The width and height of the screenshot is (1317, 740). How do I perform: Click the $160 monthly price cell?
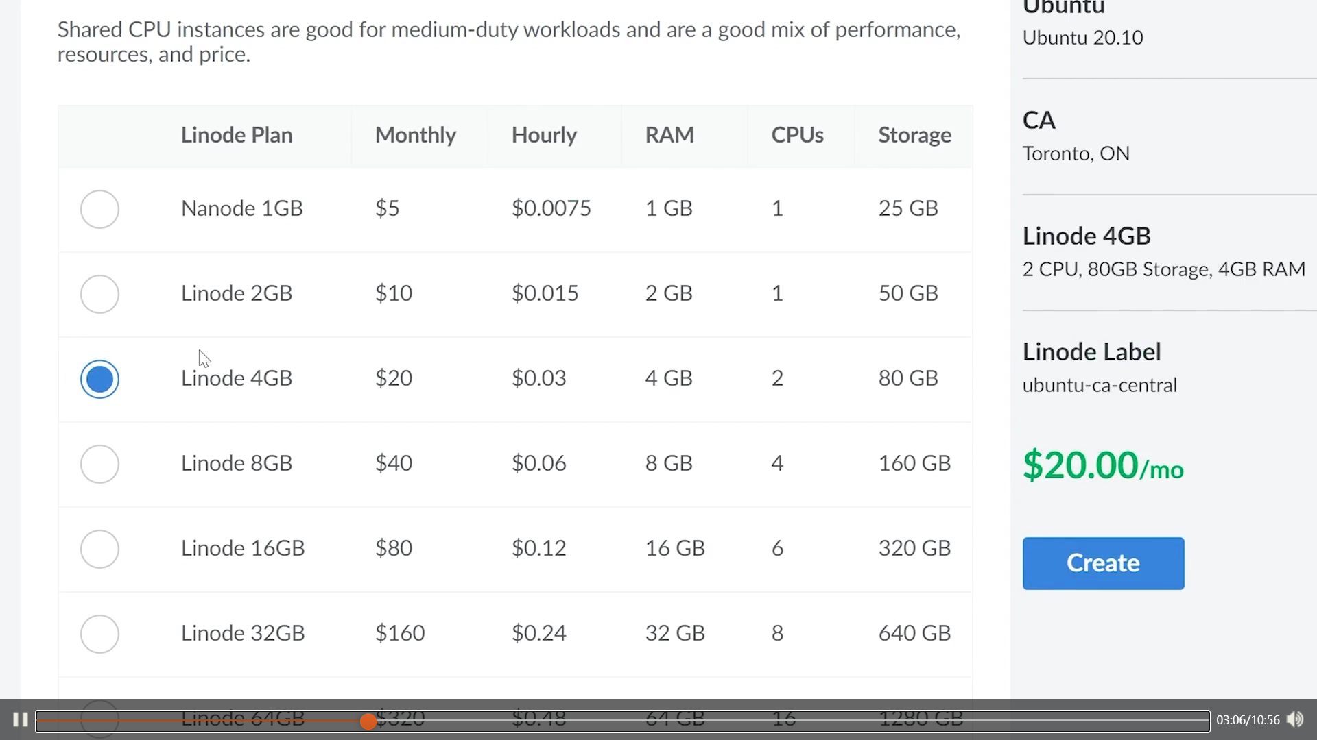(400, 633)
